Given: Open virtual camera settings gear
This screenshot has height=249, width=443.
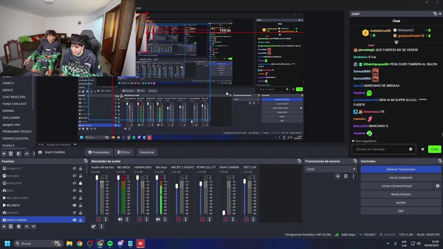Looking at the screenshot, I should point(437,186).
